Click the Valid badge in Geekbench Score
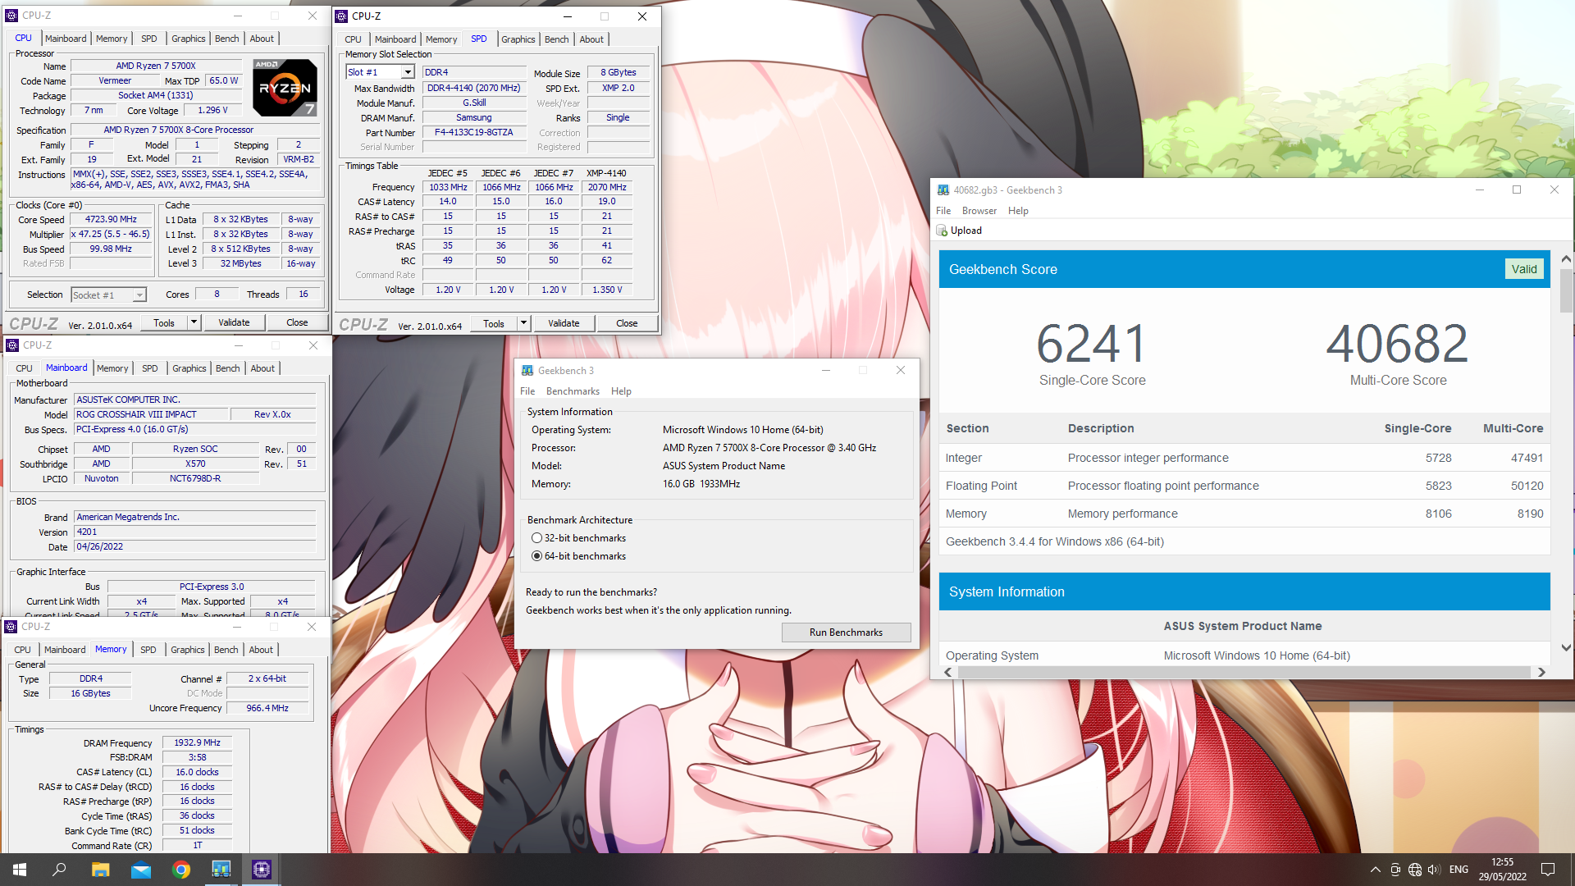Image resolution: width=1575 pixels, height=886 pixels. point(1524,269)
